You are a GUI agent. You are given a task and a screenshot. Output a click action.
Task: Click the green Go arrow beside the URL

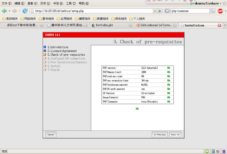tap(160, 11)
